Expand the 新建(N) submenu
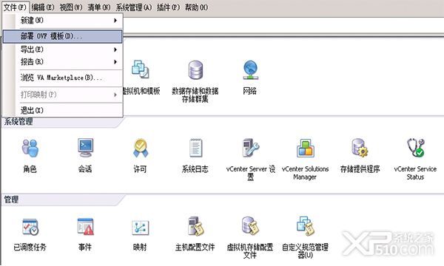This screenshot has width=444, height=266. 63,21
